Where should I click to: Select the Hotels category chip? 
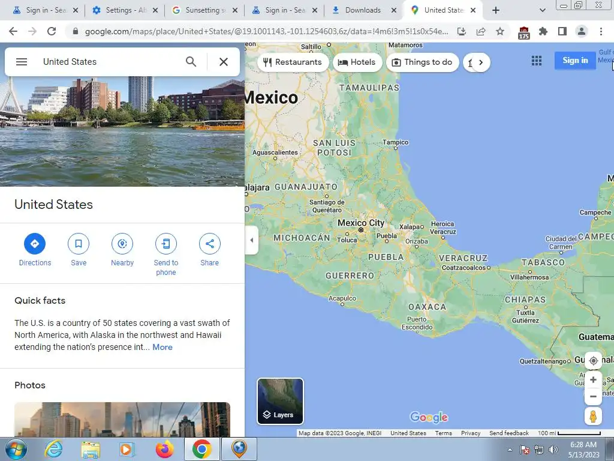coord(357,62)
